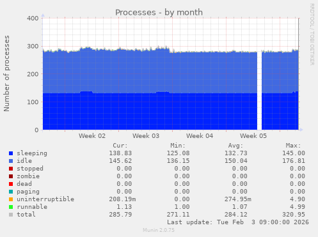Click runnable maximum value 4.99
Image resolution: width=318 pixels, height=237 pixels.
[x=298, y=207]
